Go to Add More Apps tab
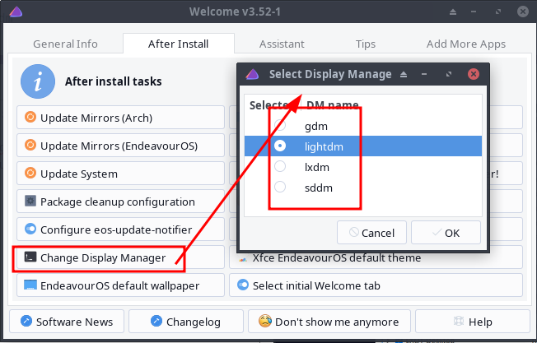This screenshot has width=537, height=343. coord(466,44)
